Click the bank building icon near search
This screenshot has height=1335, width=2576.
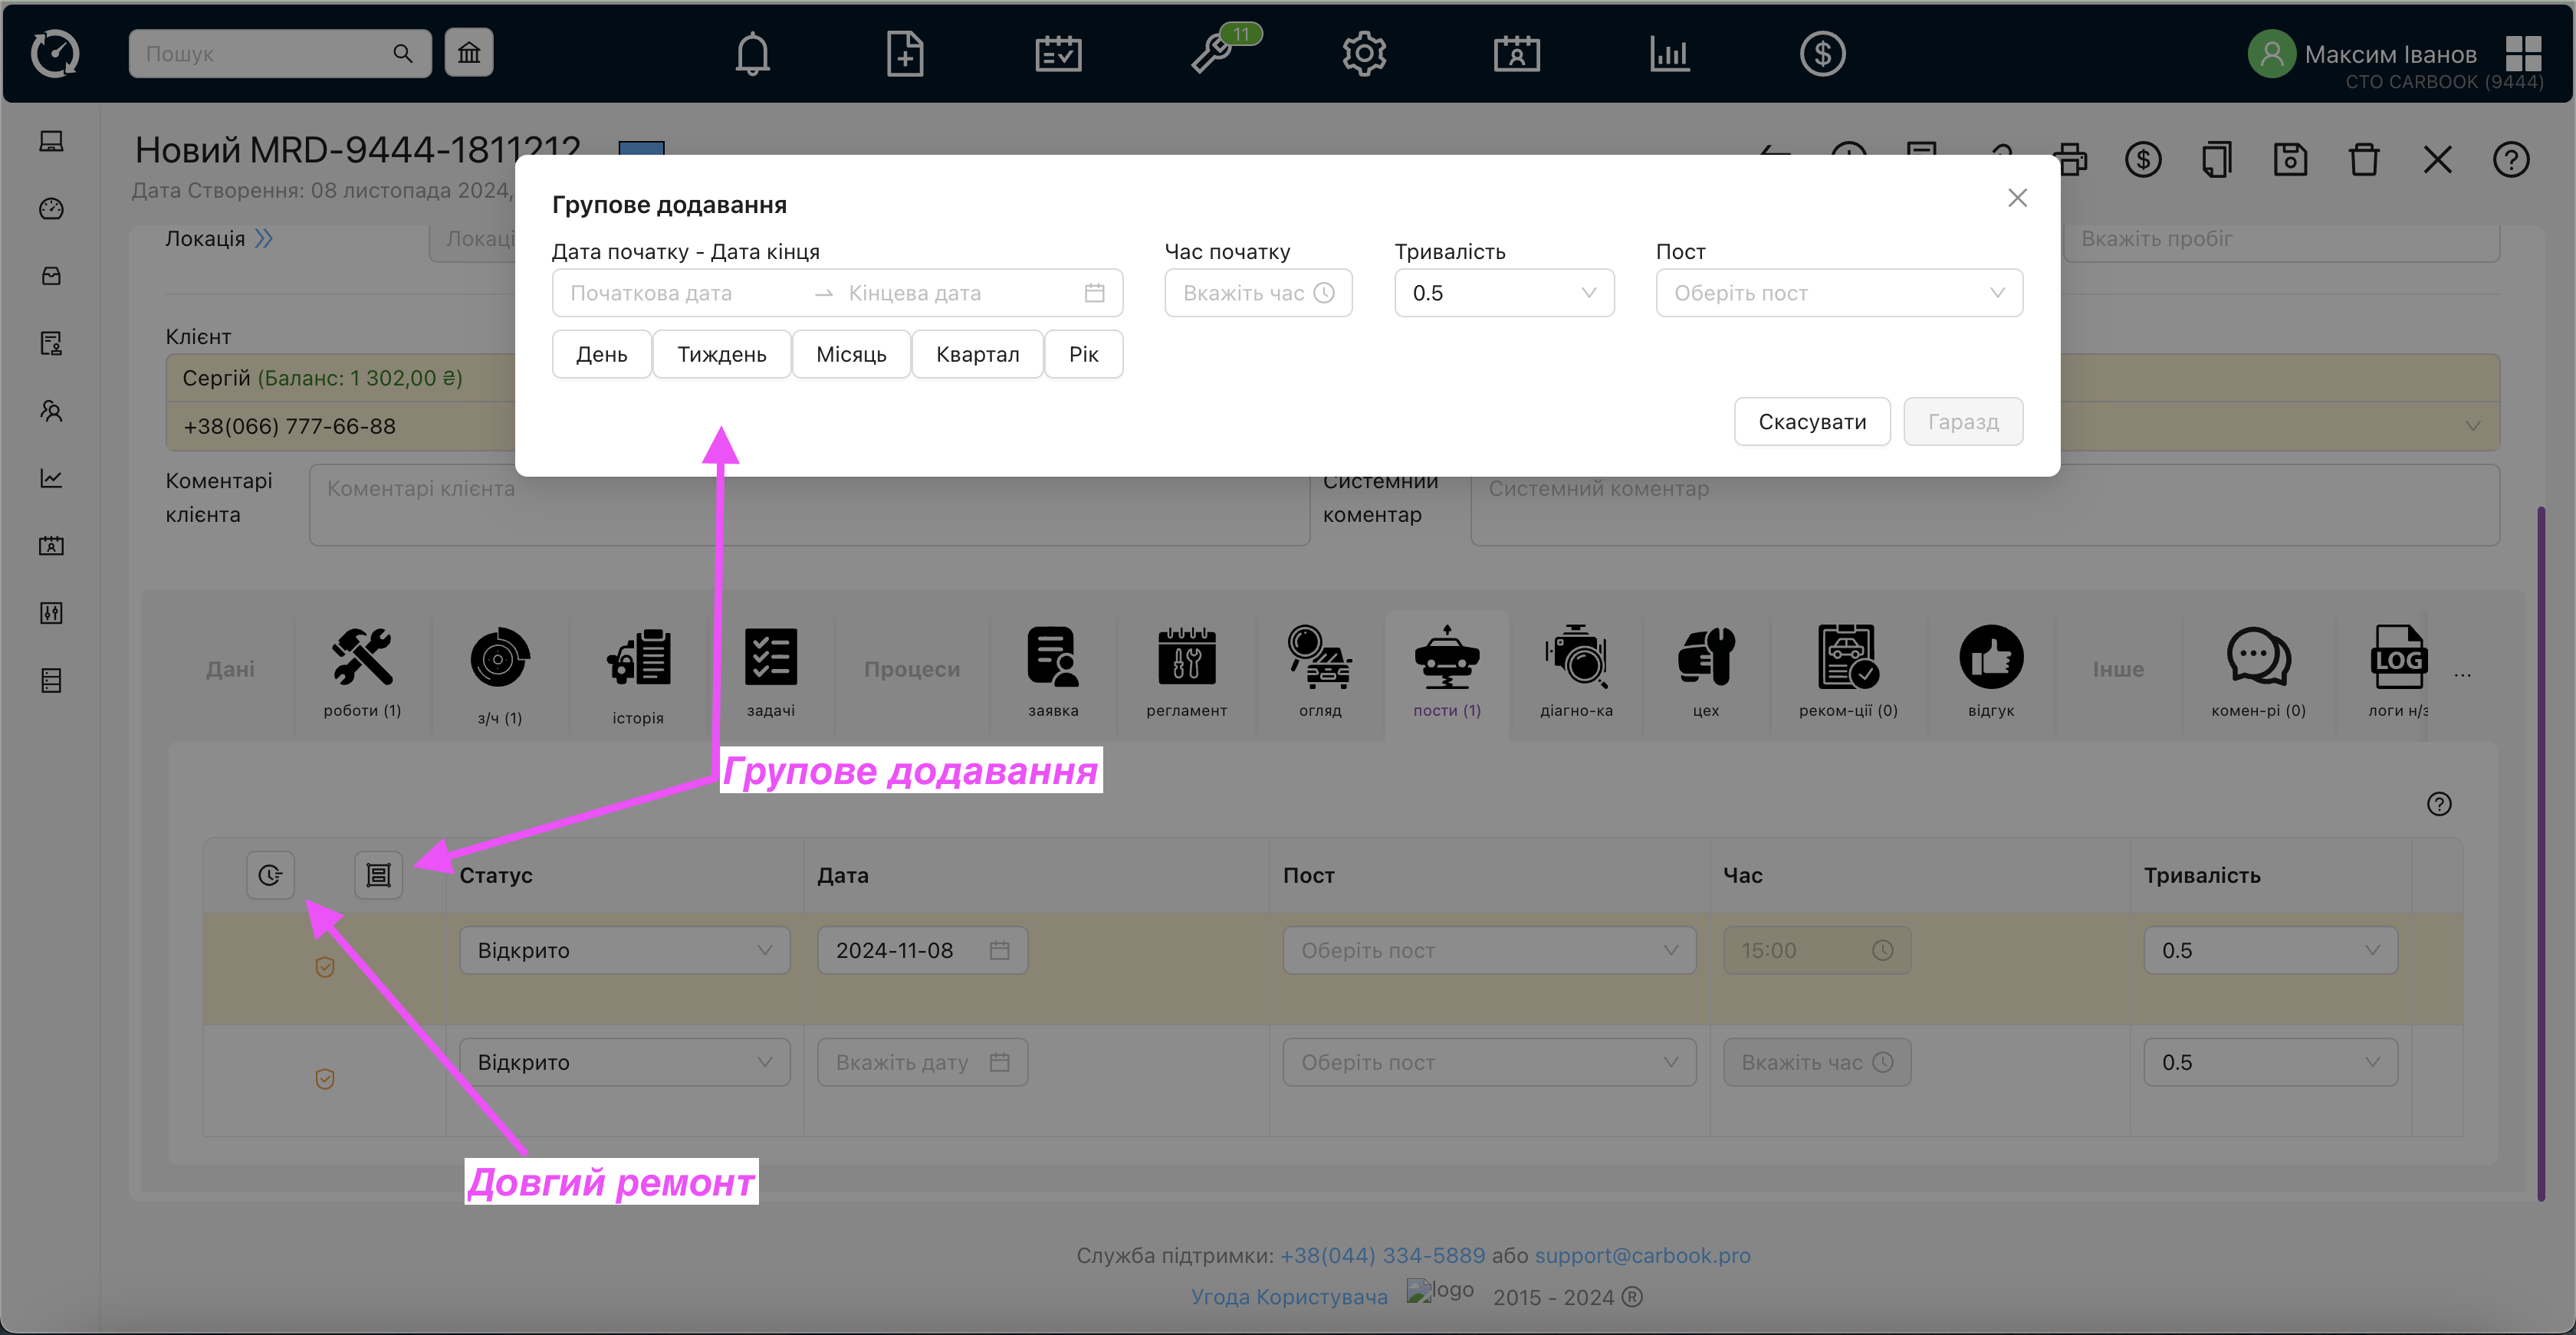coord(469,54)
